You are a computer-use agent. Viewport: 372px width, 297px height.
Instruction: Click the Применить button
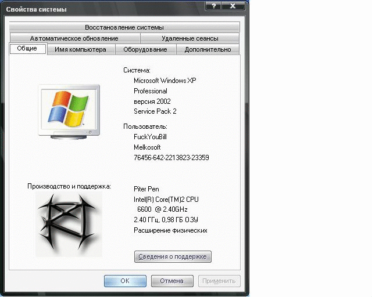click(x=219, y=281)
